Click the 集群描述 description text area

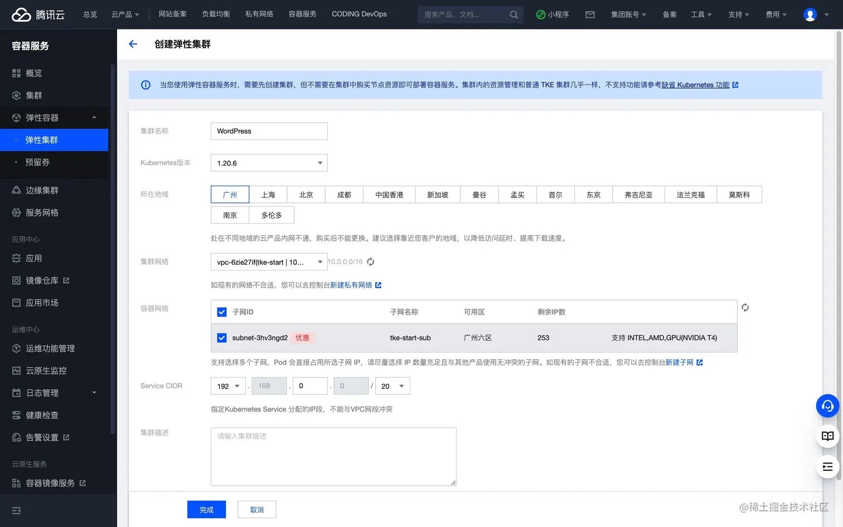[x=333, y=456]
